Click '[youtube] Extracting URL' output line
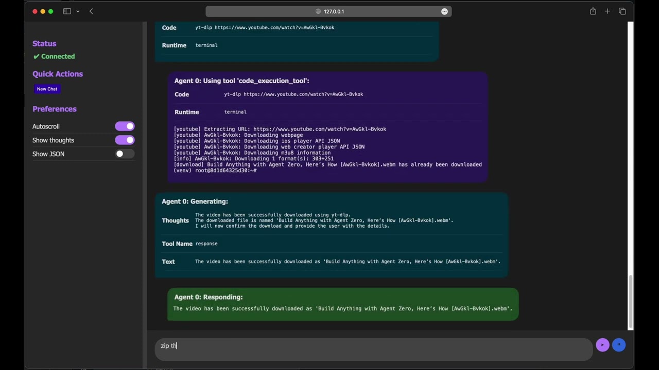 coord(280,129)
